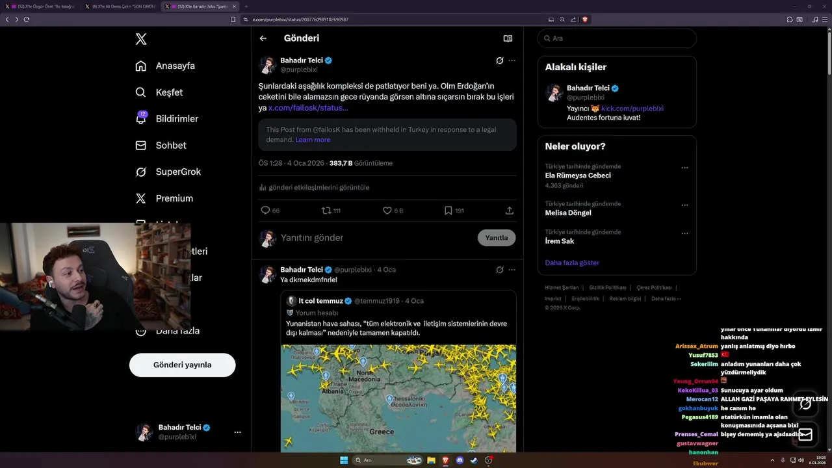
Task: Open x.com/failosk/status link in post
Action: (x=308, y=108)
